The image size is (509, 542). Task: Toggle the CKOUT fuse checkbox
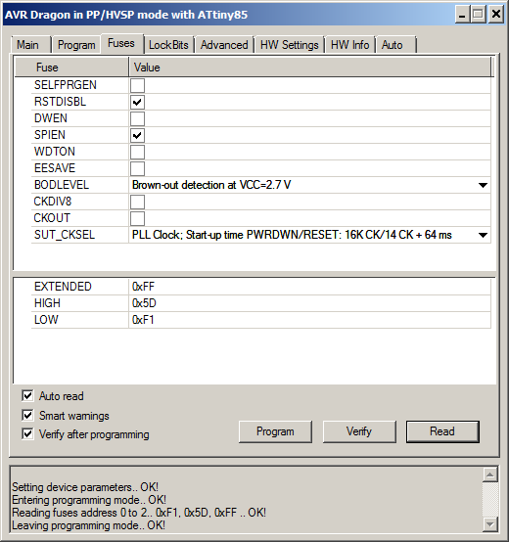(x=137, y=218)
